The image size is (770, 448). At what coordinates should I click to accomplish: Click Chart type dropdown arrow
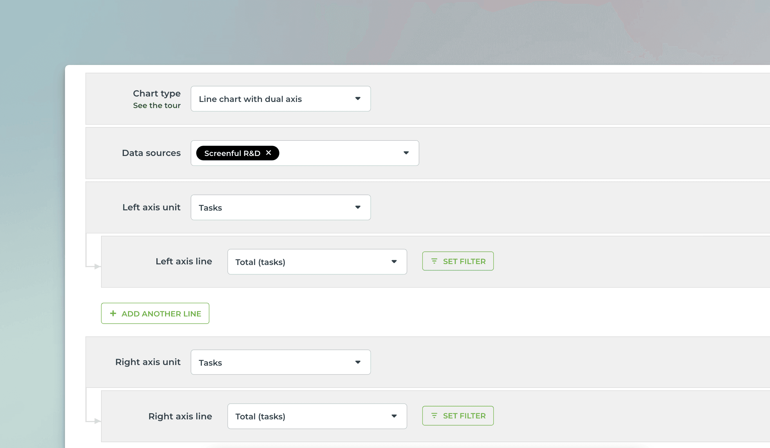357,99
